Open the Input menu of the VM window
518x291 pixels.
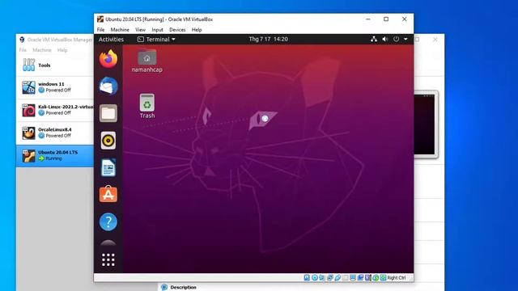click(x=157, y=30)
